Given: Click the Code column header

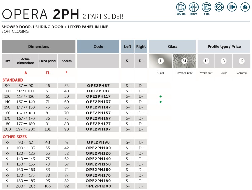Looking at the screenshot, I should tap(98, 46).
